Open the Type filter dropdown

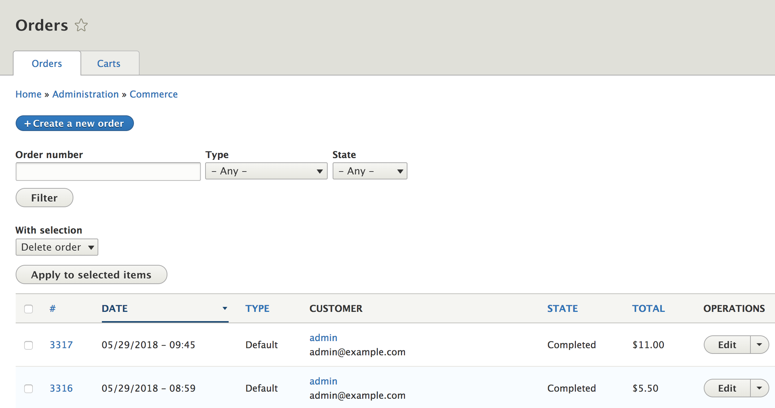266,171
